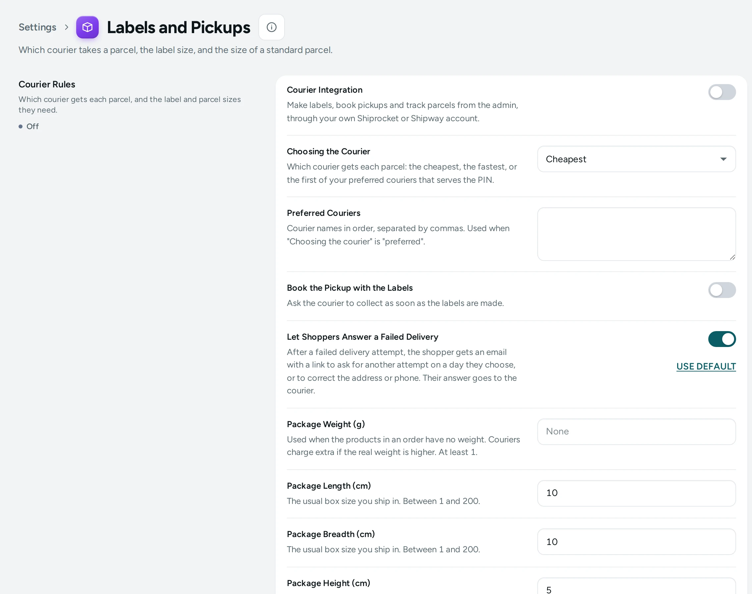Screen dimensions: 752x594
Task: Click the Package Height (cm) field
Action: tap(636, 586)
